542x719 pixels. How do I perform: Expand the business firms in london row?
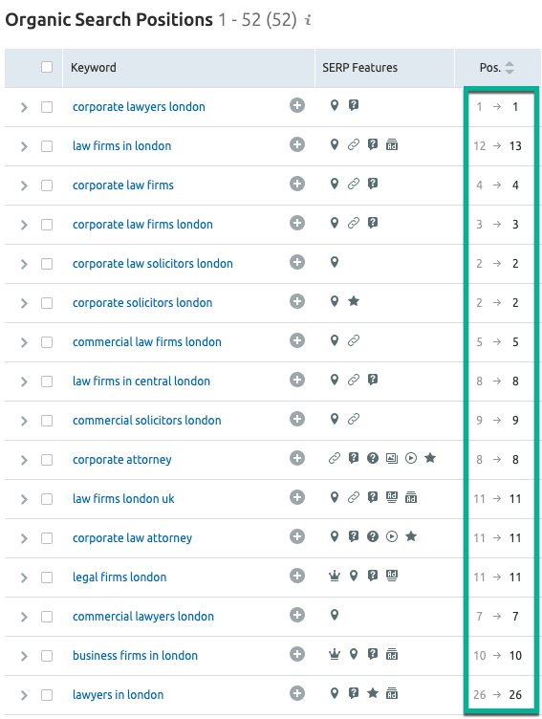(24, 656)
